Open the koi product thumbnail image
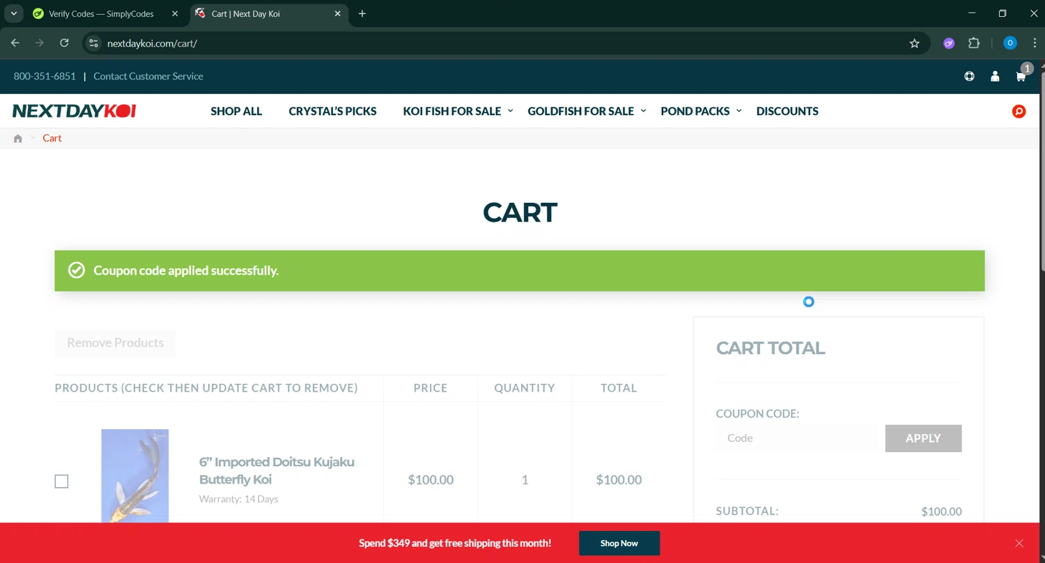1045x563 pixels. [135, 476]
